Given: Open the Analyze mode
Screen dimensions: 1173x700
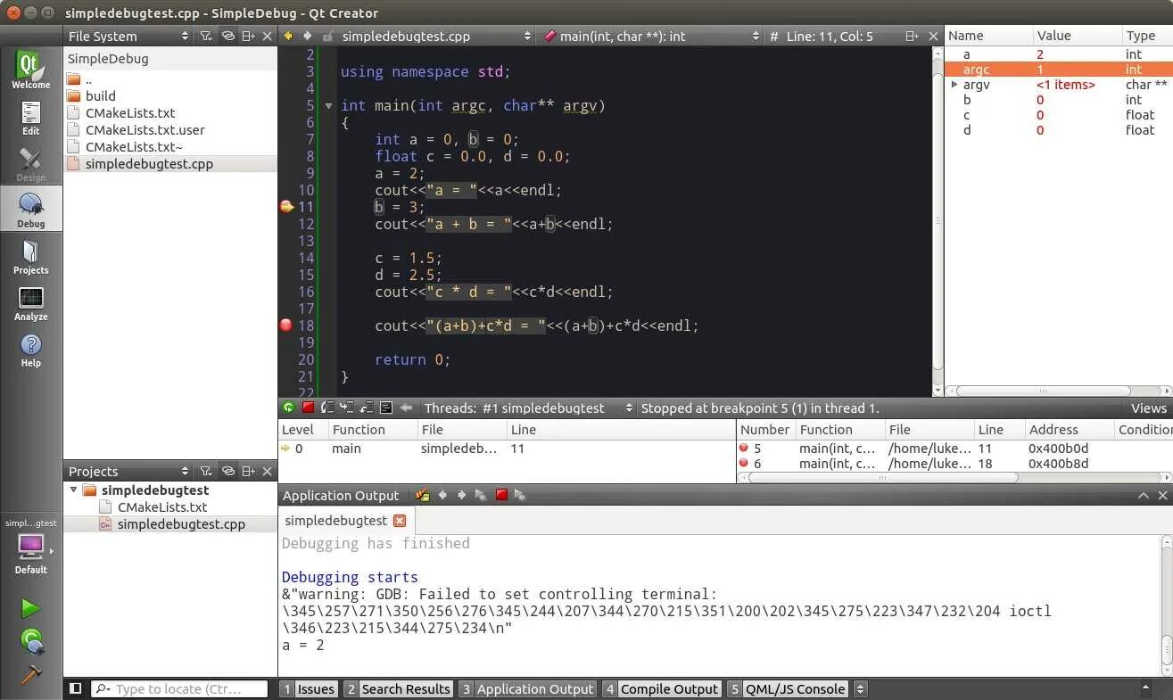Looking at the screenshot, I should [30, 302].
